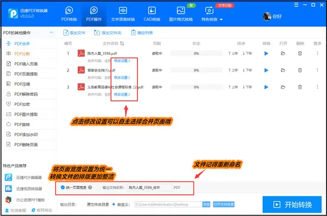Click the 添加文件 button
This screenshot has height=216, width=327.
[x=74, y=33]
